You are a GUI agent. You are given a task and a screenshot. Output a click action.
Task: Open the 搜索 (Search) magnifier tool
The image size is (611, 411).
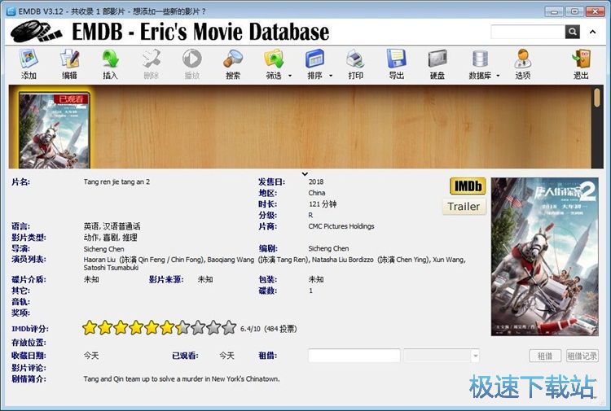pyautogui.click(x=233, y=63)
